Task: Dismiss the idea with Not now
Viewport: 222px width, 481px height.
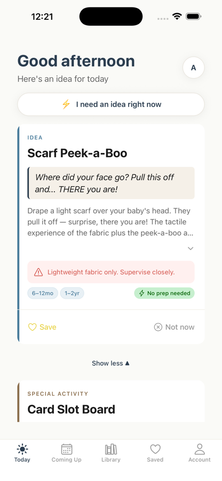Action: coord(174,327)
